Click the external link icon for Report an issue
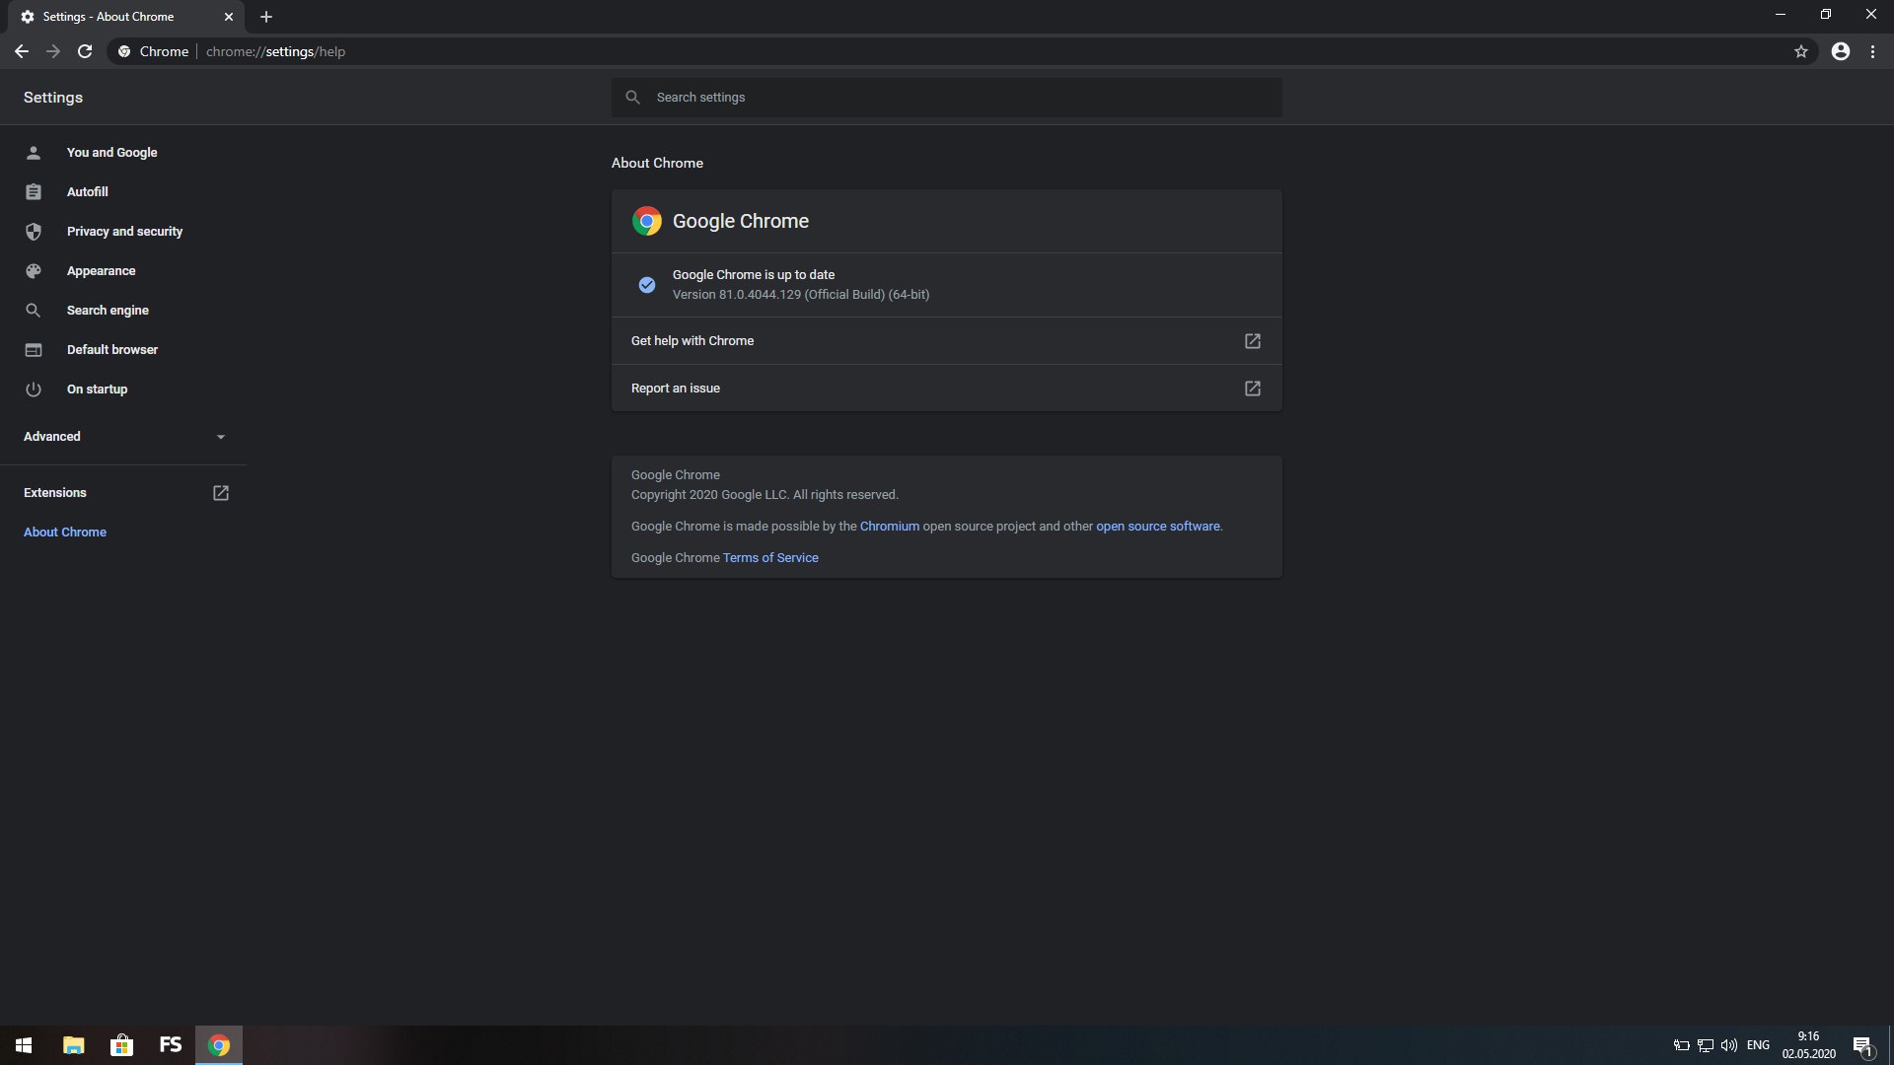Image resolution: width=1894 pixels, height=1065 pixels. coord(1253,388)
